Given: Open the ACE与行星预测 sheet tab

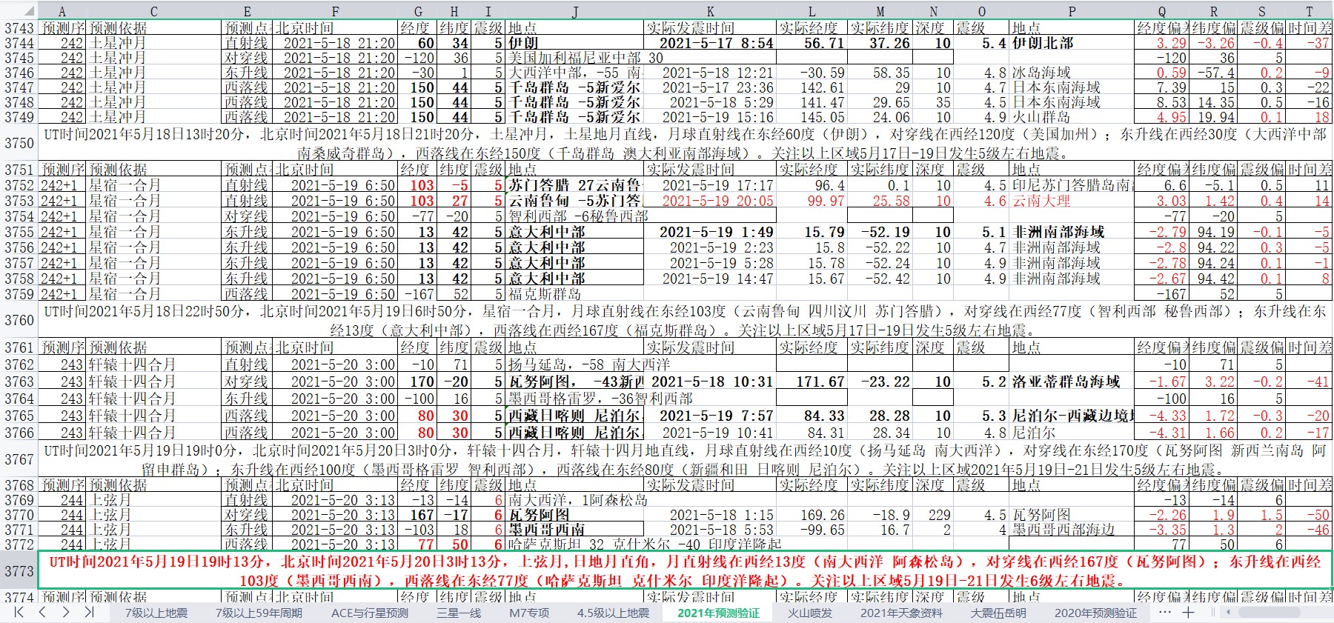Looking at the screenshot, I should (369, 613).
